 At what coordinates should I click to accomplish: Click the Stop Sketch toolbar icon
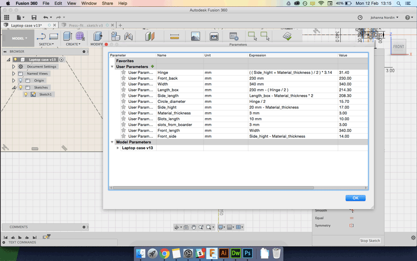pos(287,36)
